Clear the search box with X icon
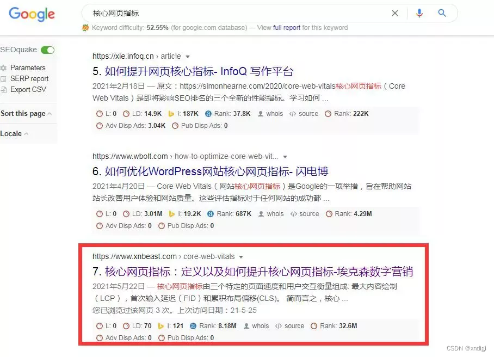Screen dimensions: 494x357 395,13
